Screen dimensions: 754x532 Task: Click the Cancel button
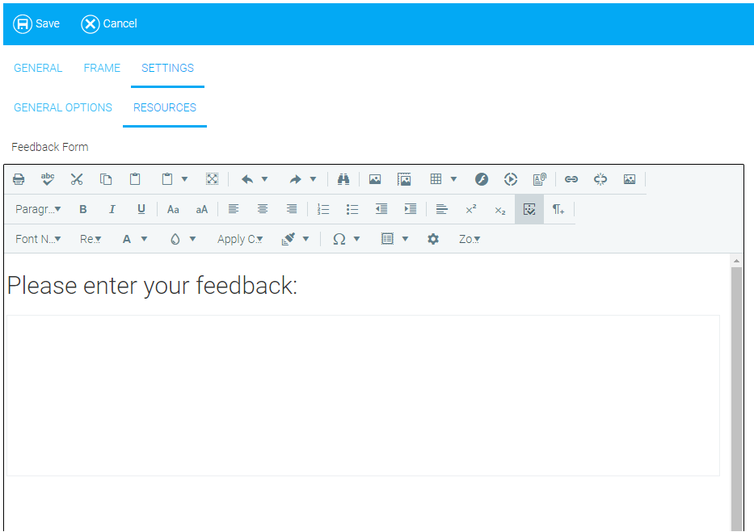click(x=109, y=23)
